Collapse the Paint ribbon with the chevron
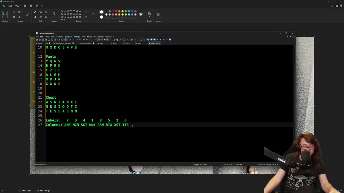 [x=342, y=21]
